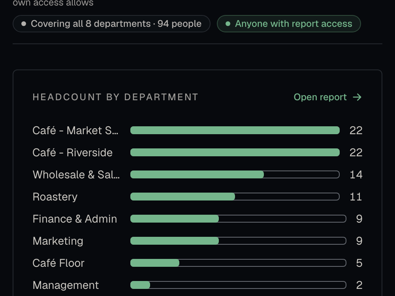Click the Management headcount bar
This screenshot has width=395, height=296.
238,285
